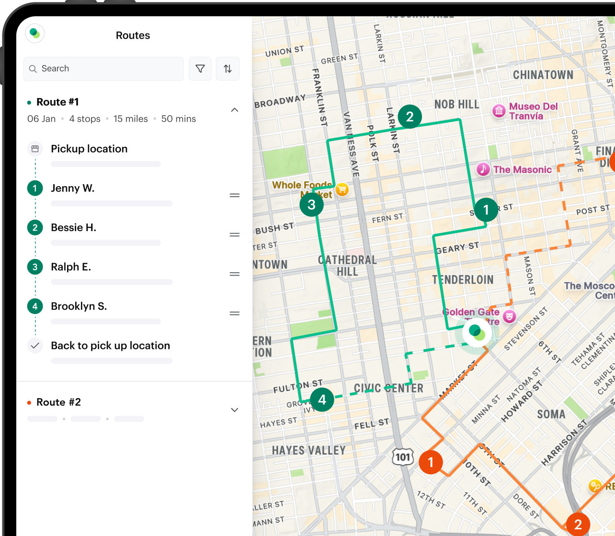
Task: Click the Museo Del Tranvia map label
Action: [533, 111]
